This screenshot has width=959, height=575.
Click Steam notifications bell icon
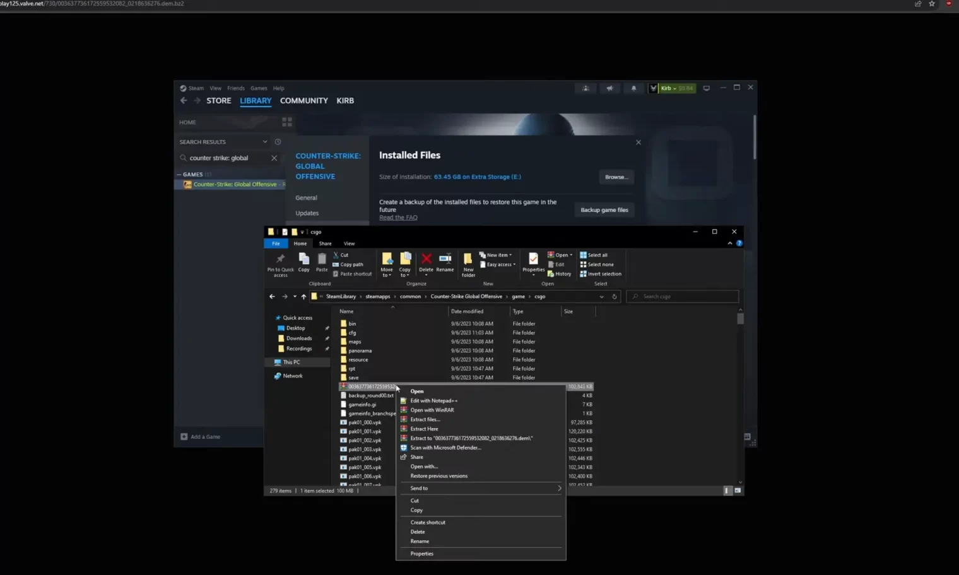tap(633, 88)
